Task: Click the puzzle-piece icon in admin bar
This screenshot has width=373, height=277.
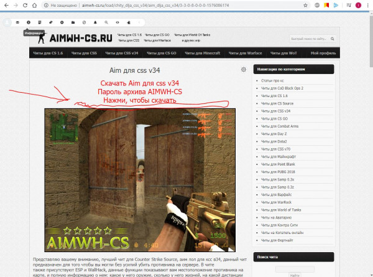Action: pyautogui.click(x=129, y=22)
